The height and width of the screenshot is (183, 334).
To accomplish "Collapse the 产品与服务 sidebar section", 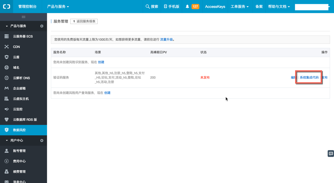I will (x=7, y=26).
